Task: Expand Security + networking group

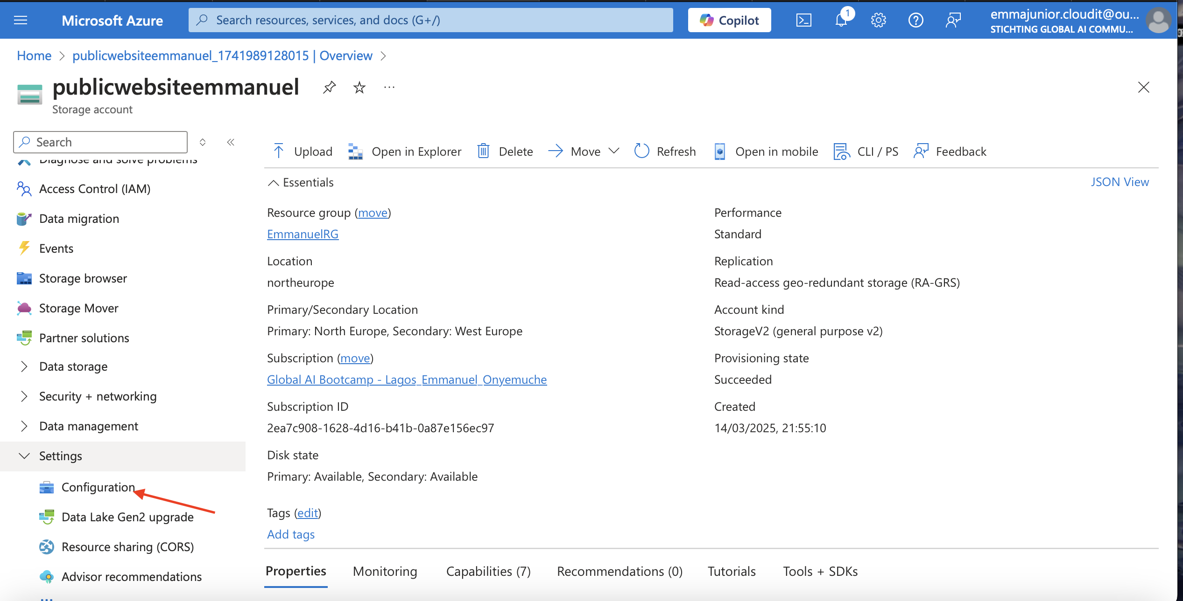Action: (98, 396)
